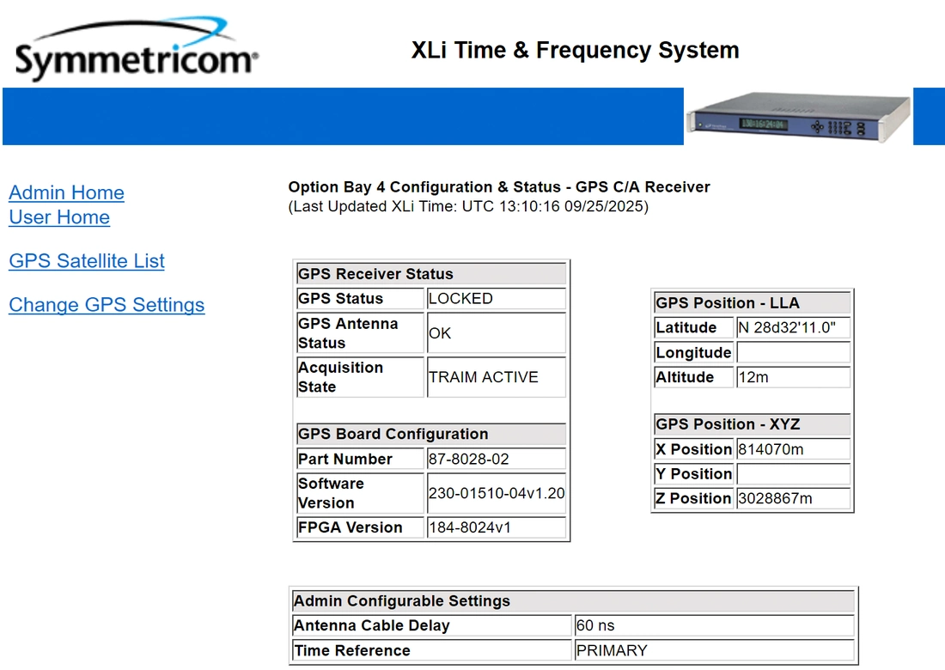
Task: Open the Admin Home link
Action: (x=66, y=192)
